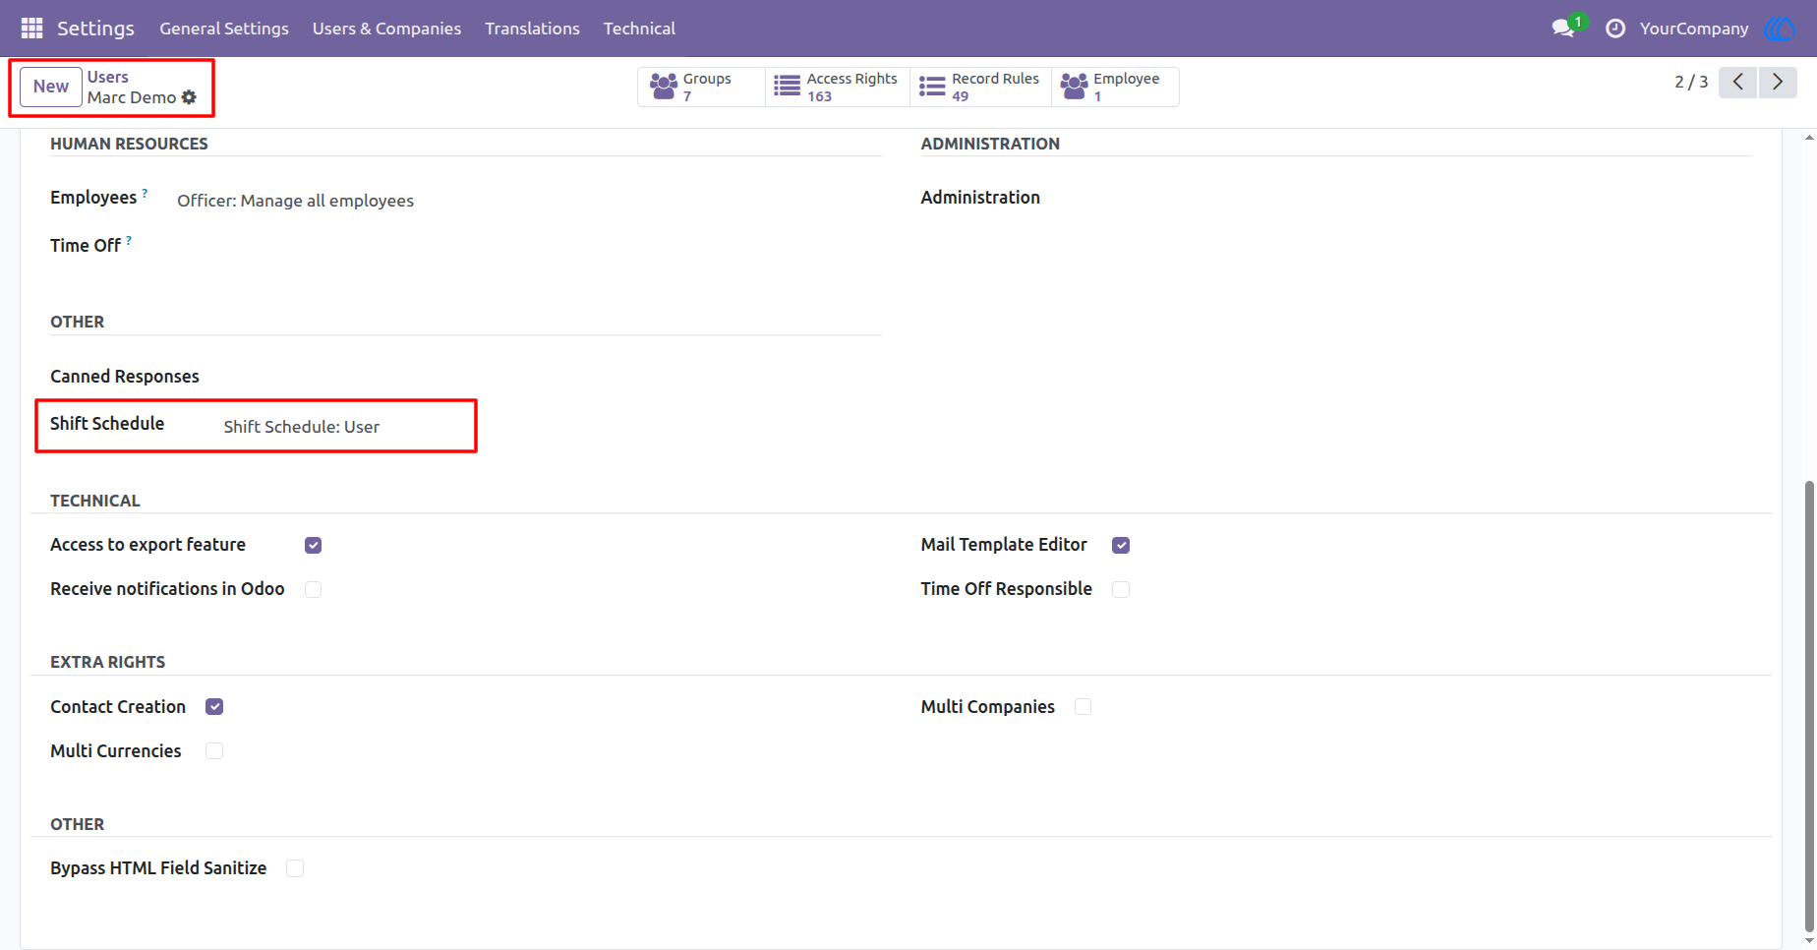This screenshot has height=950, width=1817.
Task: Enable Receive notifications in Odoo
Action: point(313,589)
